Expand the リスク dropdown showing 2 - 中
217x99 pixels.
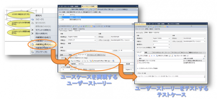[126, 51]
